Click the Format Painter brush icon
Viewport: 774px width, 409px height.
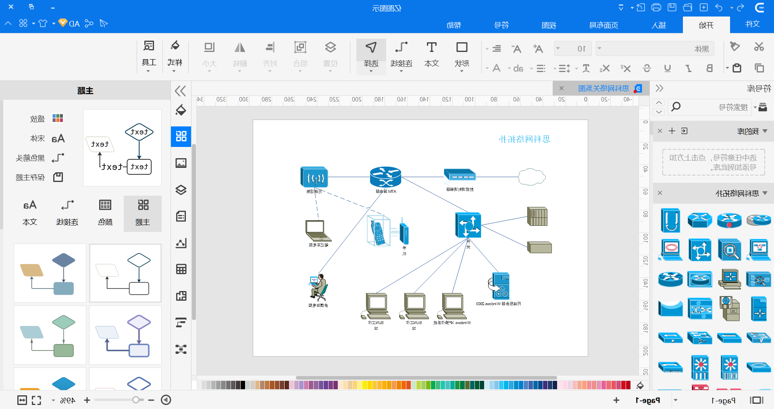pyautogui.click(x=735, y=47)
